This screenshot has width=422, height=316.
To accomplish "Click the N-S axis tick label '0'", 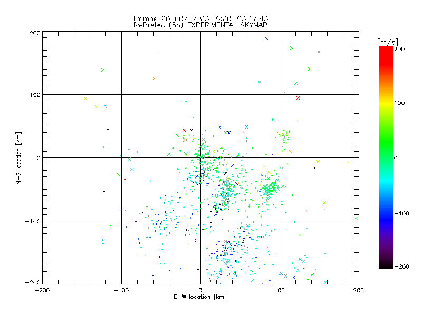I will [39, 158].
